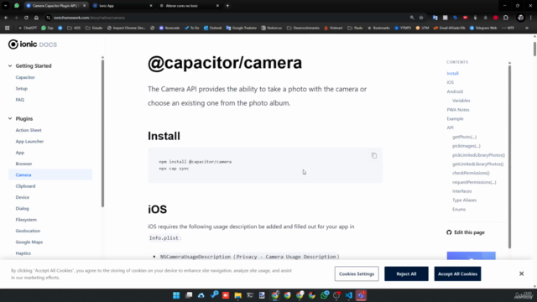Reload the current page
The image size is (537, 302).
click(26, 18)
